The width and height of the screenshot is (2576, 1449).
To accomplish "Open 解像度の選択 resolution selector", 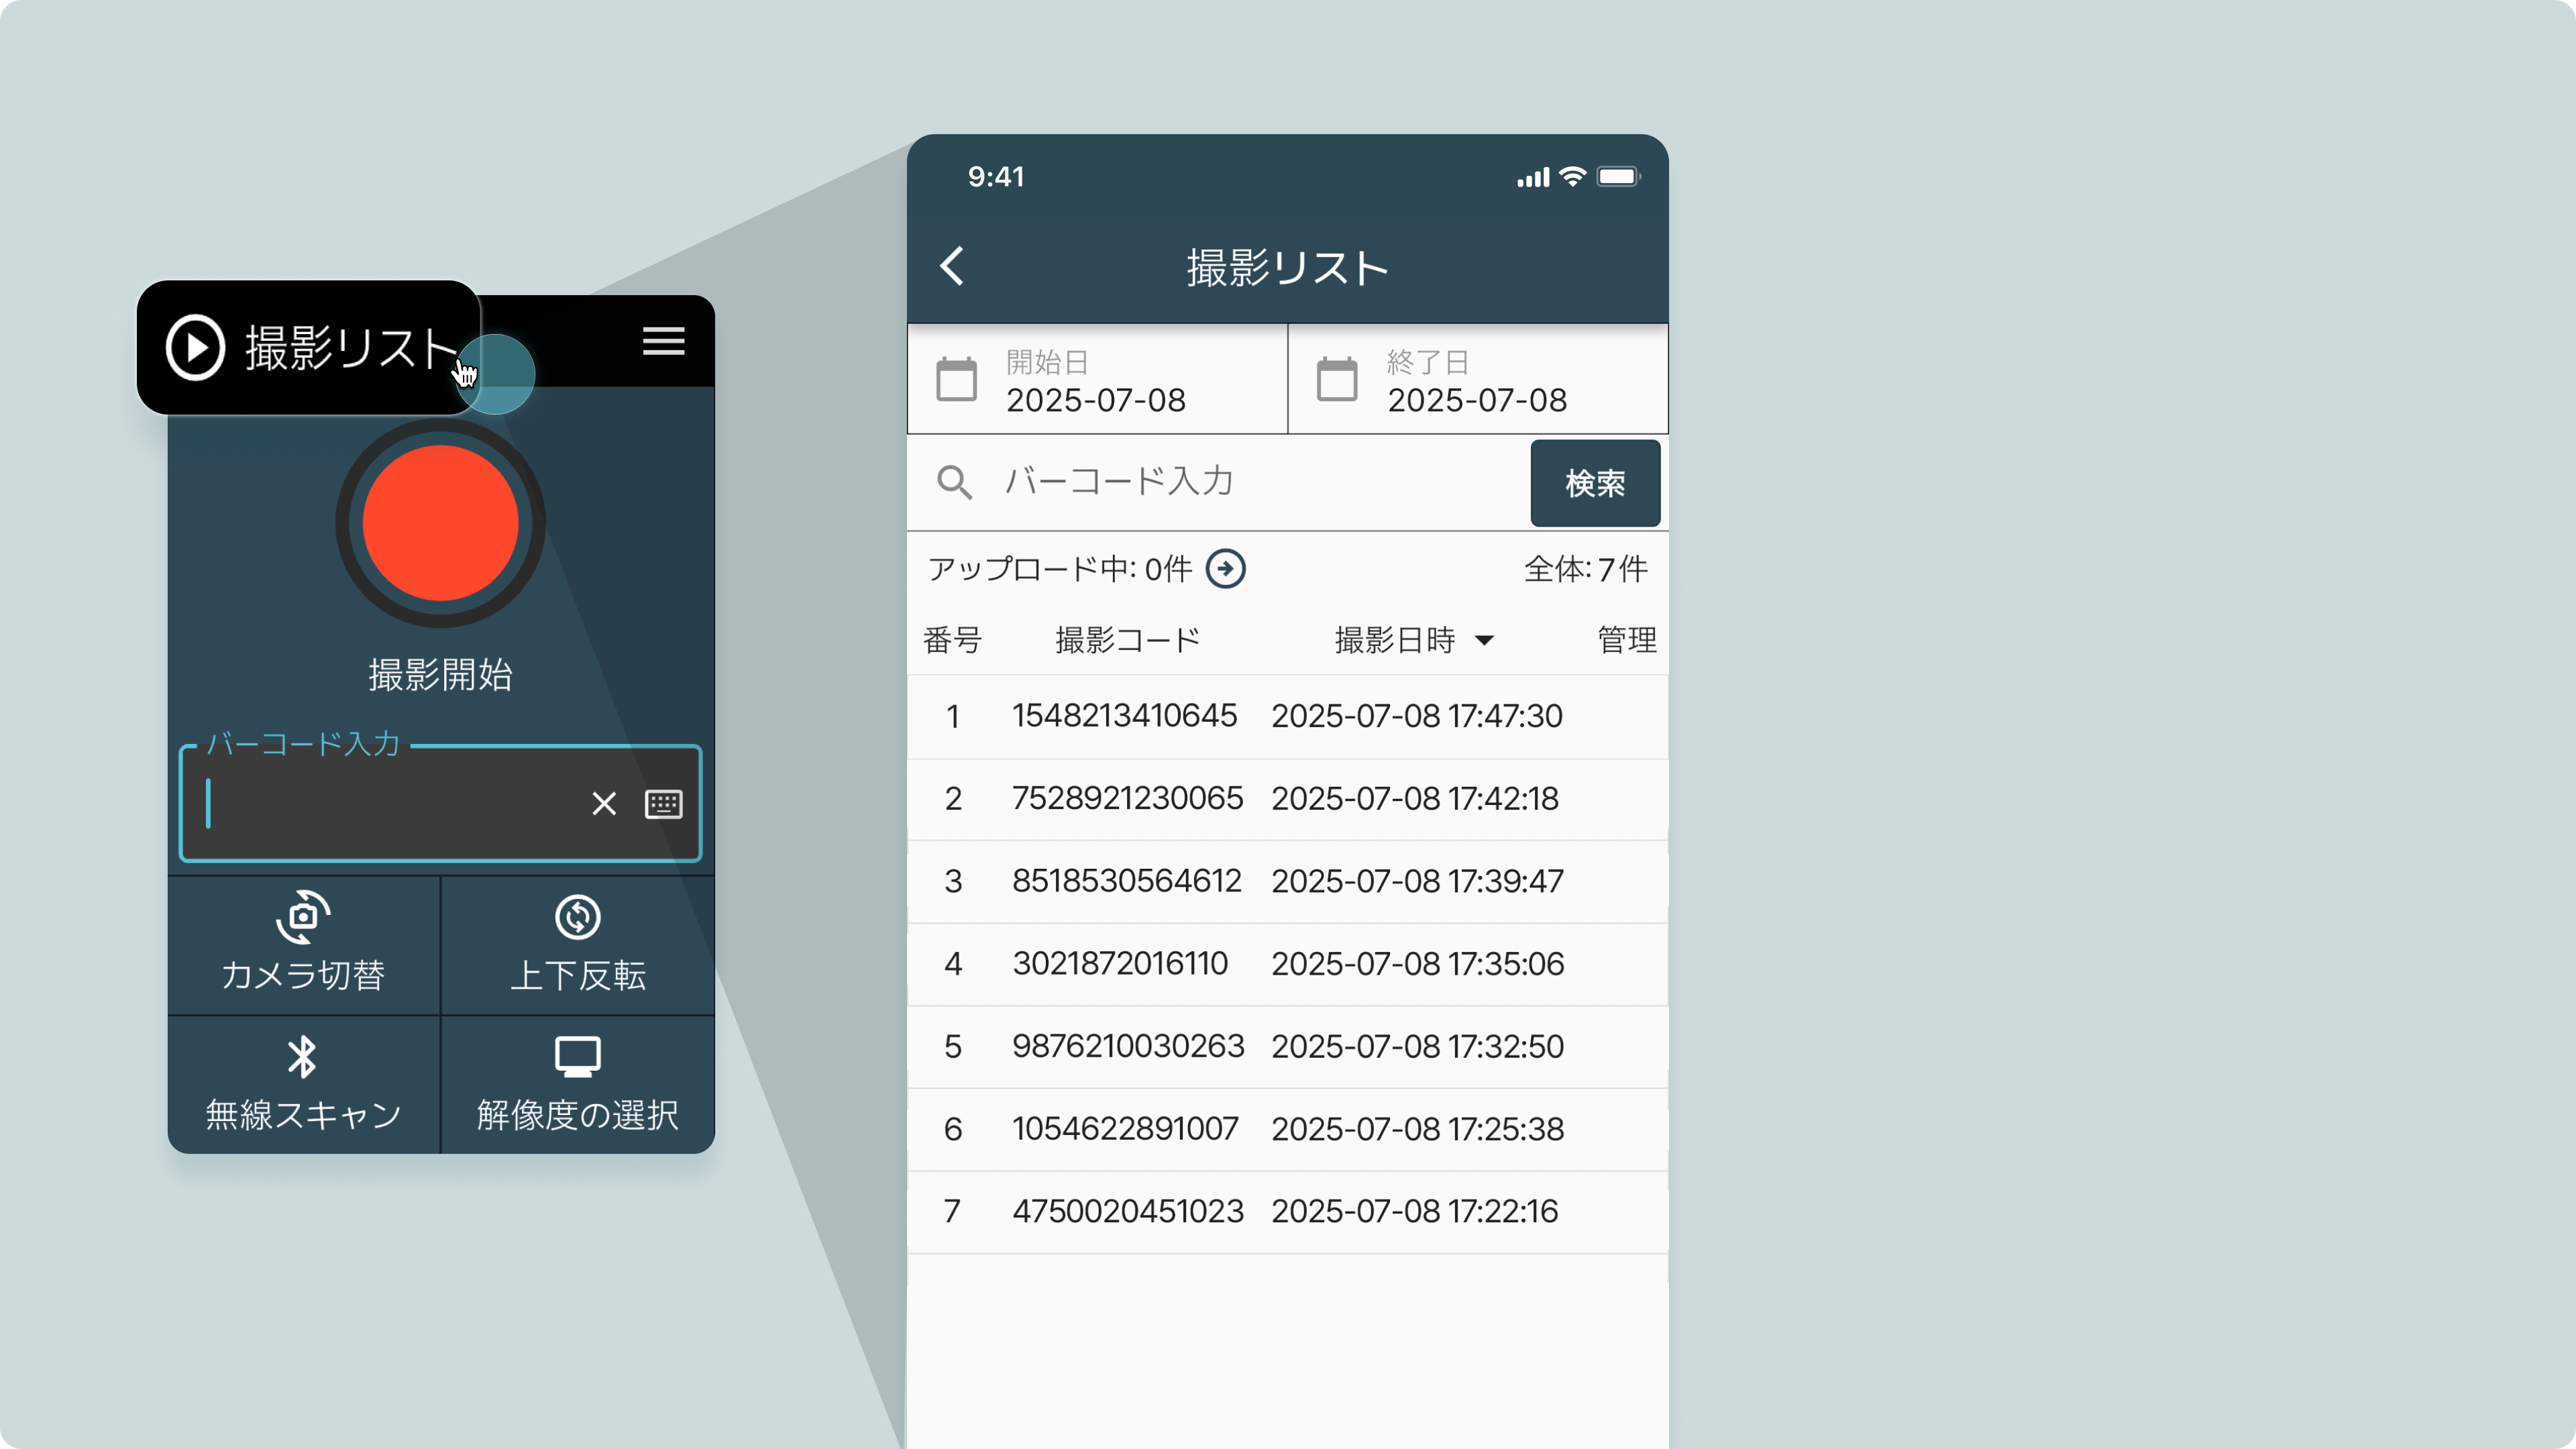I will [578, 1057].
